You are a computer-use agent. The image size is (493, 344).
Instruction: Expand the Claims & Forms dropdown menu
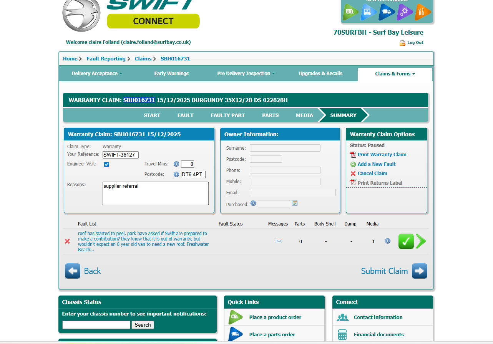point(395,74)
